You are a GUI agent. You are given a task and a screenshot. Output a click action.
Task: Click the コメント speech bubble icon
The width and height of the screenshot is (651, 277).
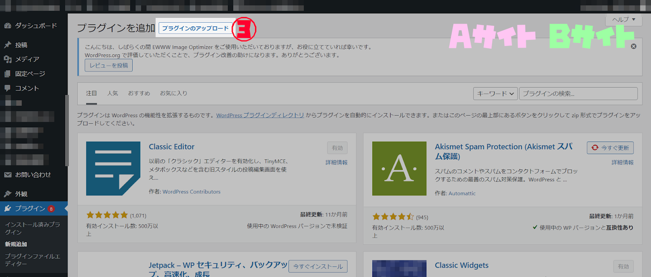pos(7,88)
